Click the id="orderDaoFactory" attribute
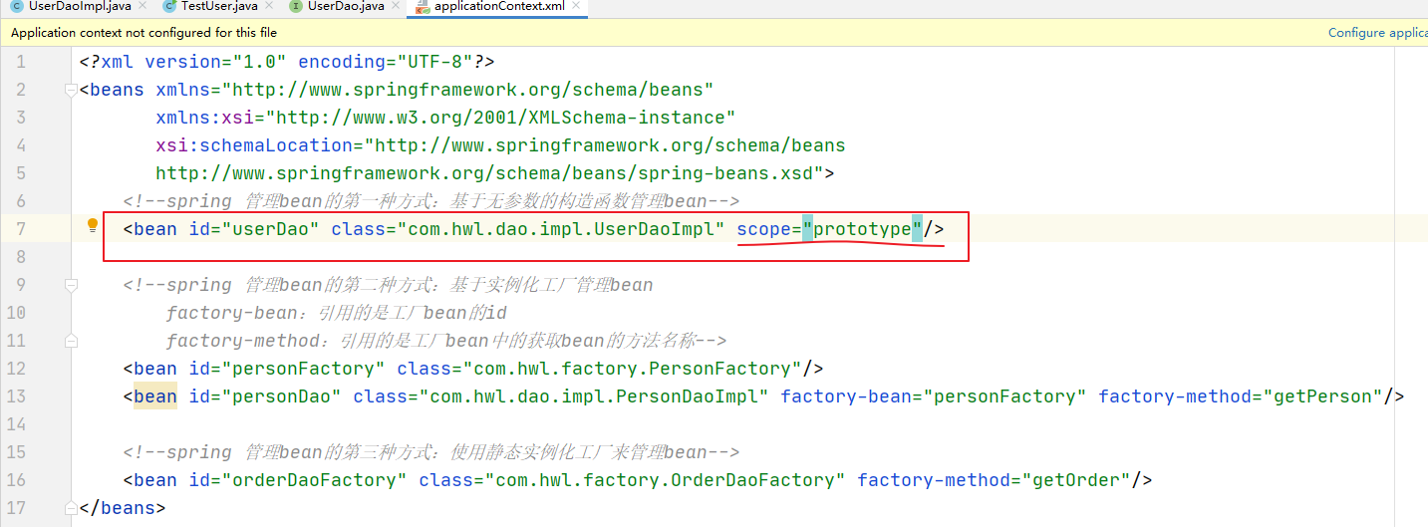The image size is (1428, 527). tap(298, 480)
